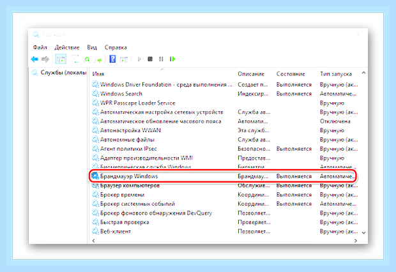Select Брокер системных событий service name
396x272 pixels.
pyautogui.click(x=137, y=204)
